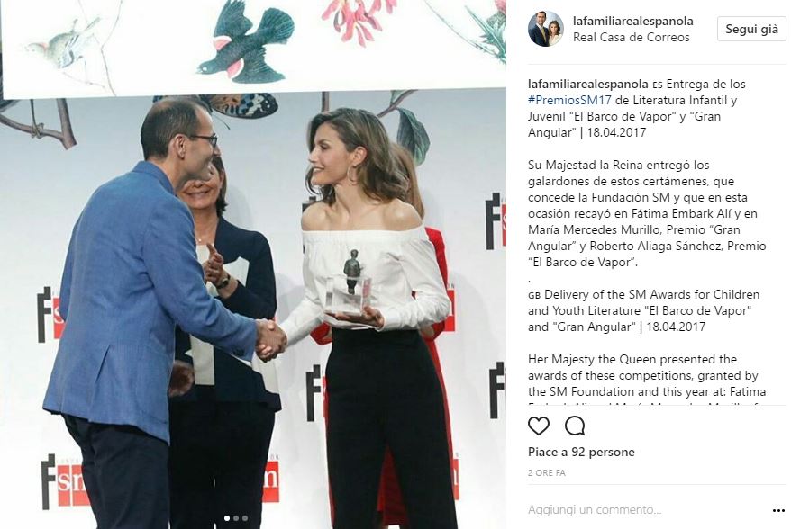Open the #PremiosSM17 hashtag
This screenshot has height=529, width=791.
coord(569,100)
